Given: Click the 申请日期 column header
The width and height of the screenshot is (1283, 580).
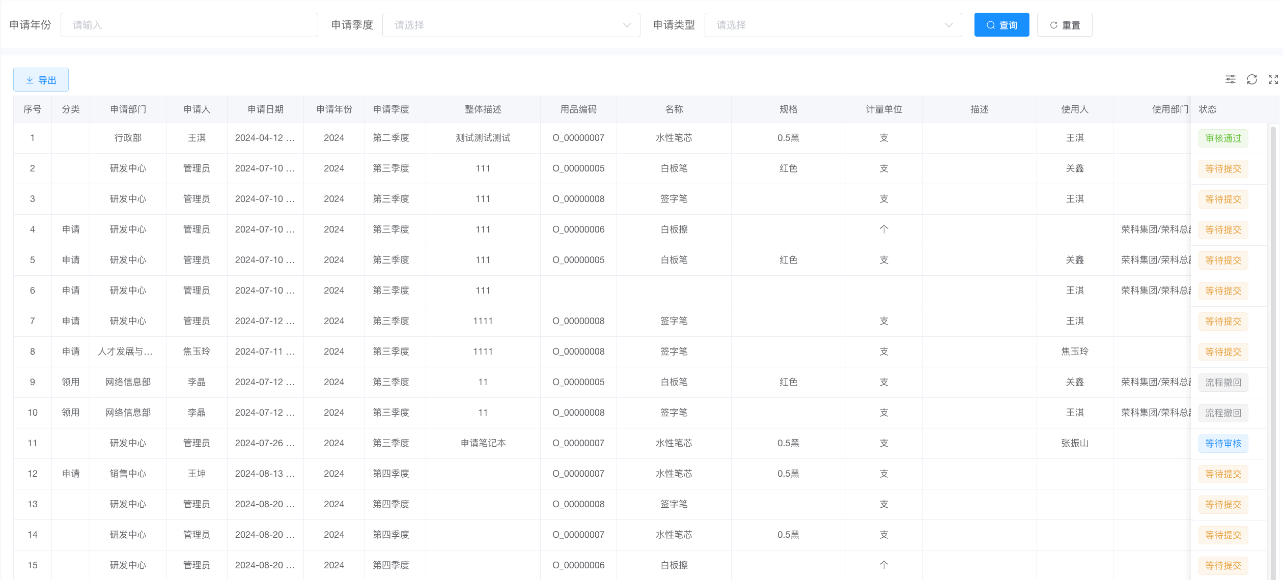Looking at the screenshot, I should pos(265,109).
